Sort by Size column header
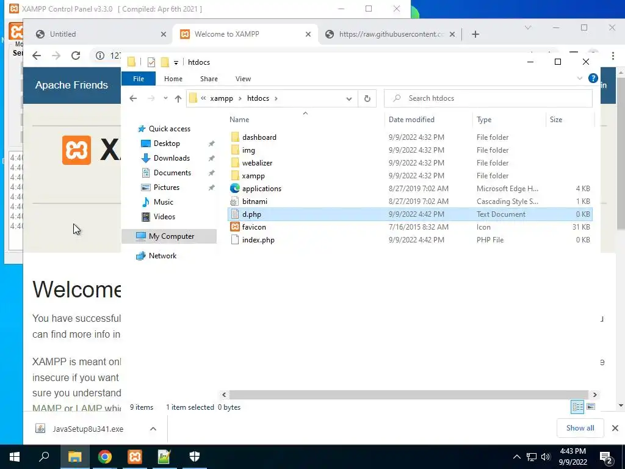Viewport: 625px width, 469px height. click(x=569, y=120)
